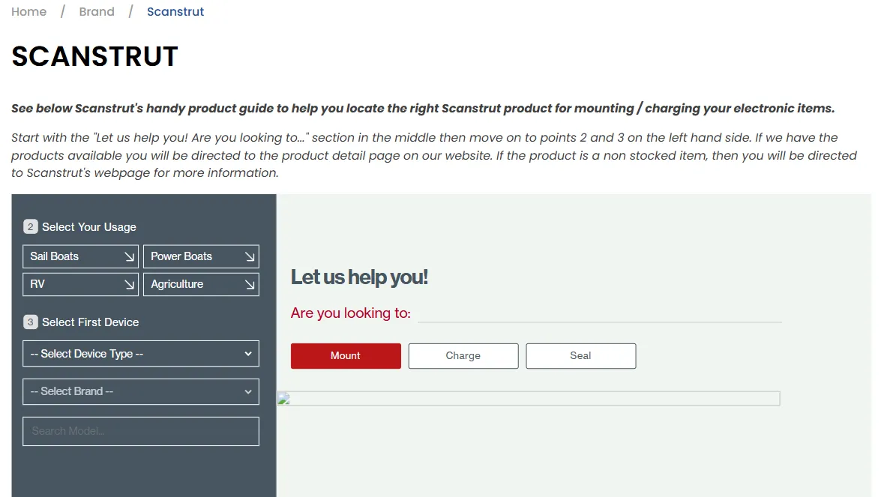Select the Mount option

[x=346, y=355]
